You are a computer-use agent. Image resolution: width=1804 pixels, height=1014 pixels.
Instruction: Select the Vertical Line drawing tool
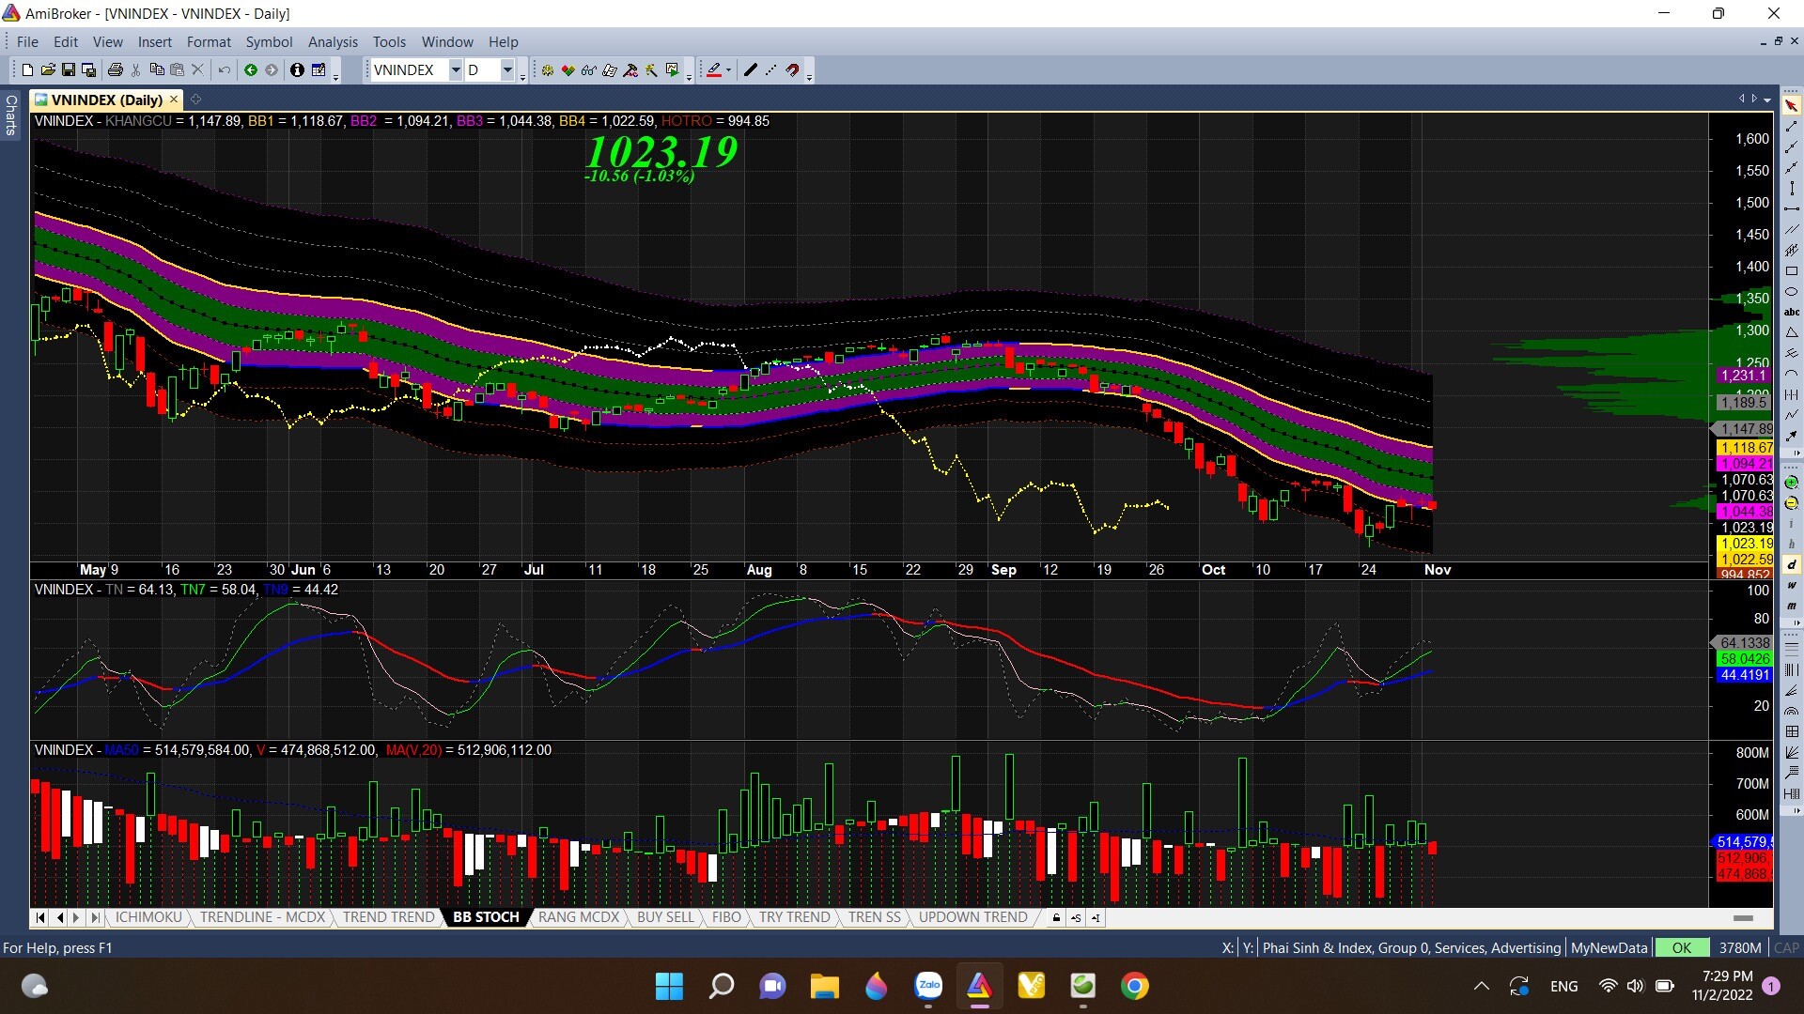click(x=1791, y=188)
